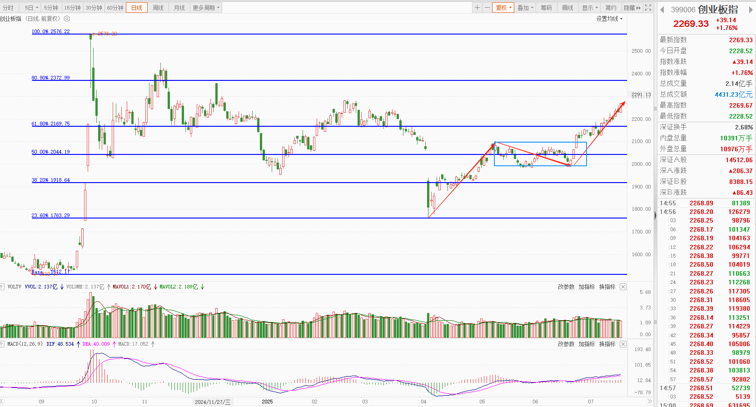Switch to 月线 monthly chart tab
Image resolution: width=756 pixels, height=407 pixels.
click(179, 8)
